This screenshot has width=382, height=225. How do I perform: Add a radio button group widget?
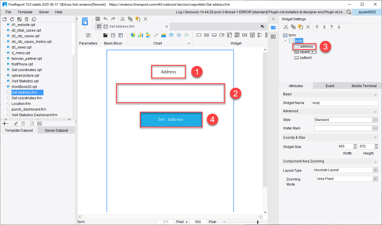pyautogui.click(x=260, y=35)
